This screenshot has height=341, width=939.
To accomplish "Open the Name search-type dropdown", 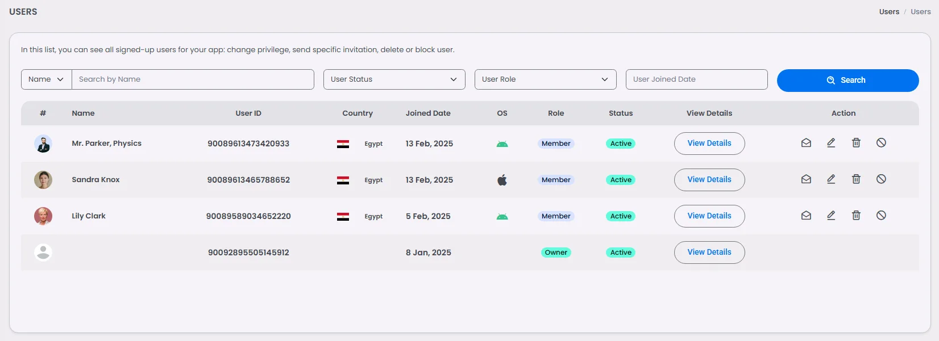I will point(46,79).
